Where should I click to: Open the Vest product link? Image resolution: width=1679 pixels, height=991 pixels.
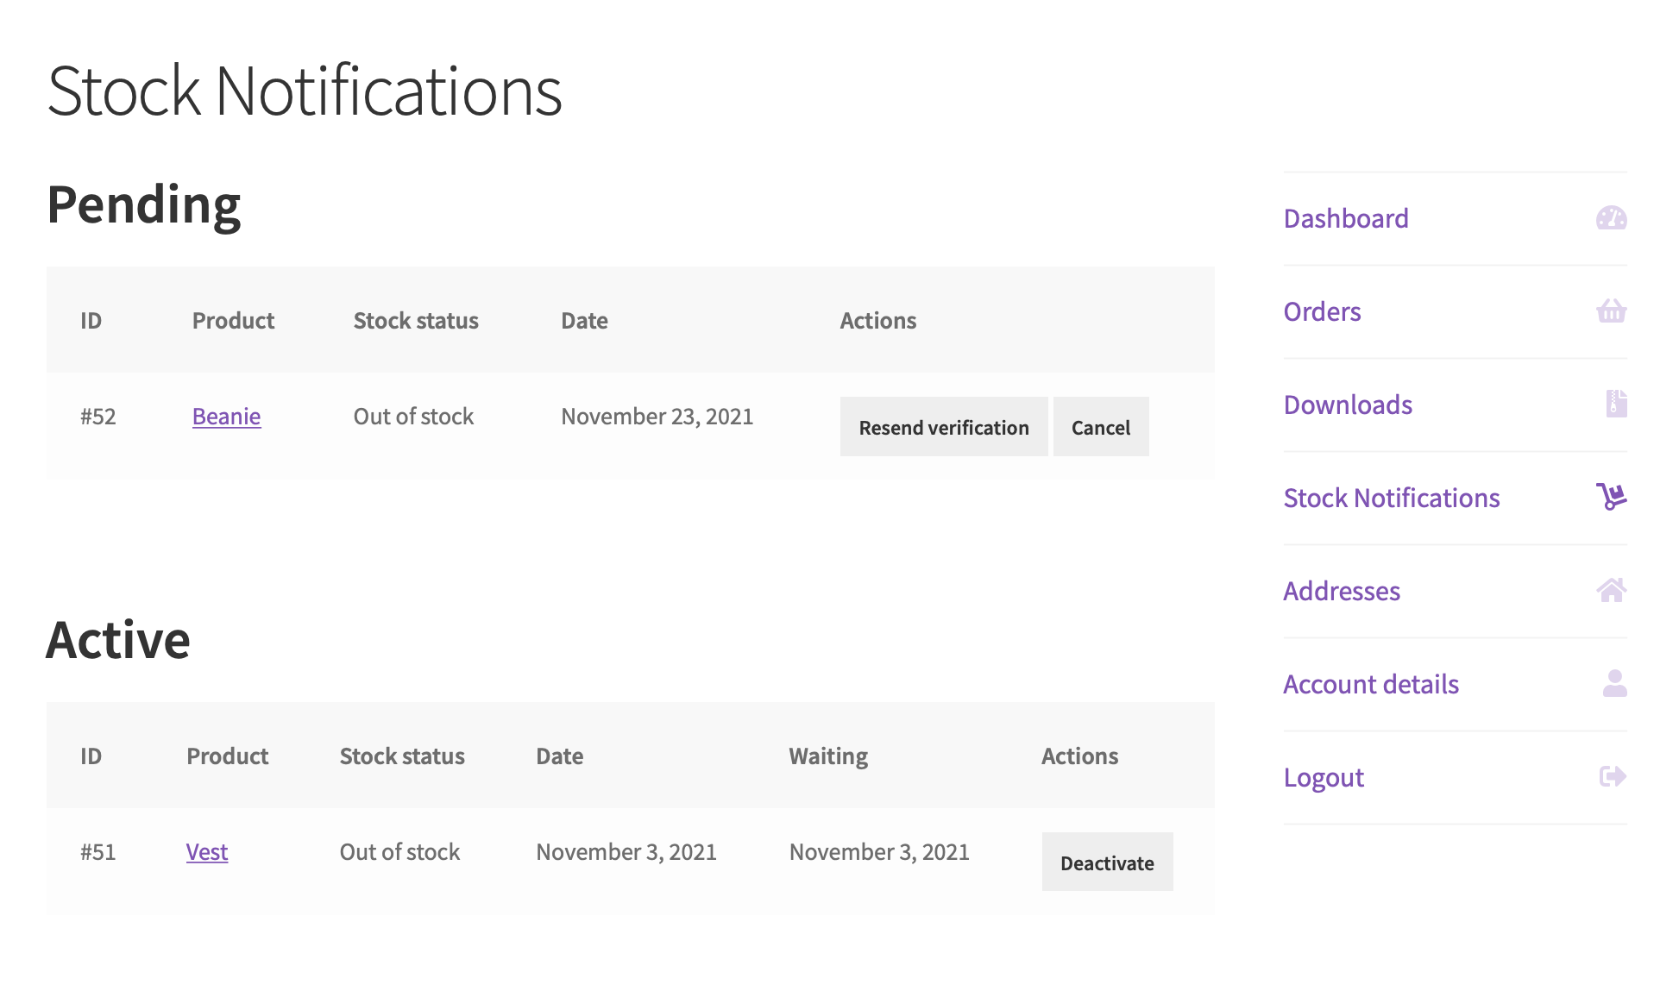207,852
